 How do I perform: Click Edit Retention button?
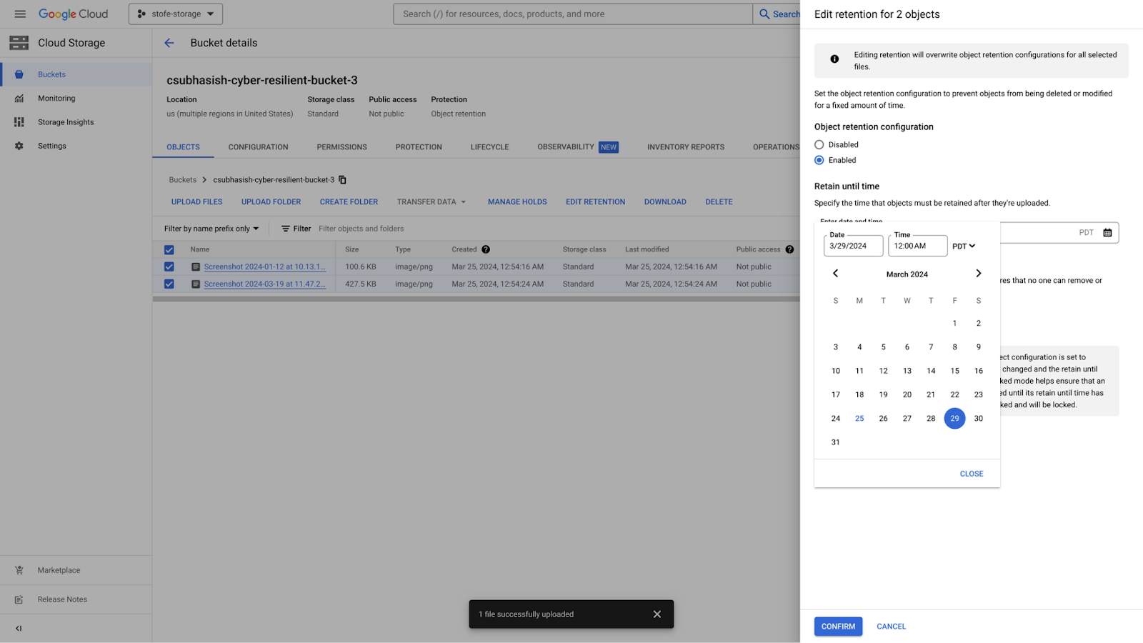pos(596,202)
